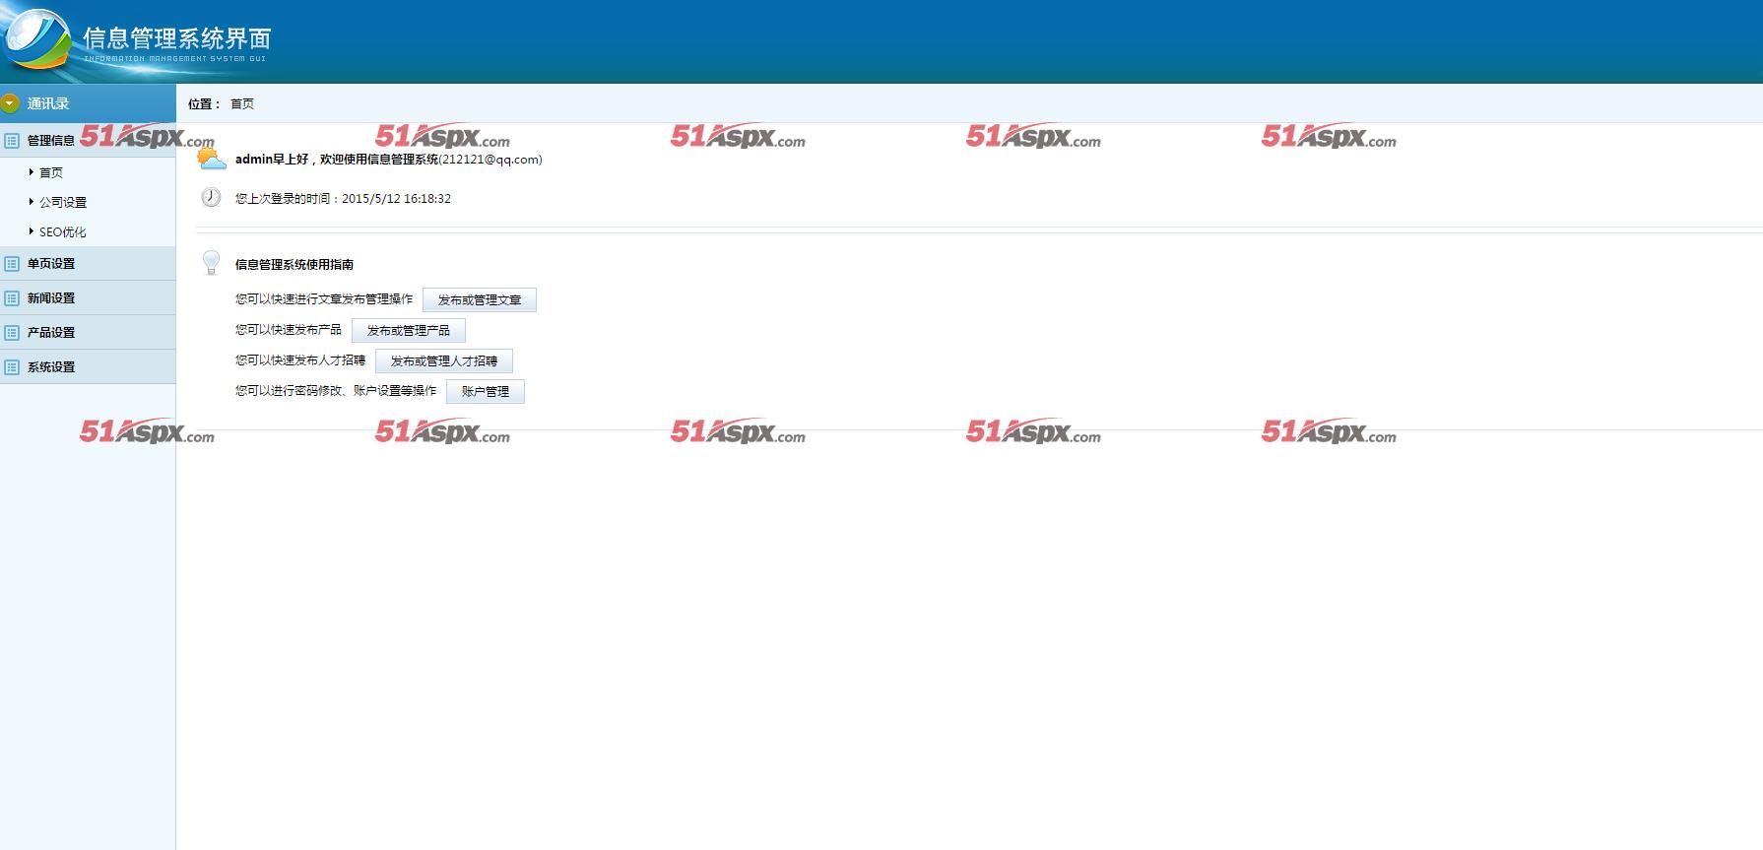Click the 发布或管理人才招聘 button
Screen dimensions: 1763x850
point(444,361)
